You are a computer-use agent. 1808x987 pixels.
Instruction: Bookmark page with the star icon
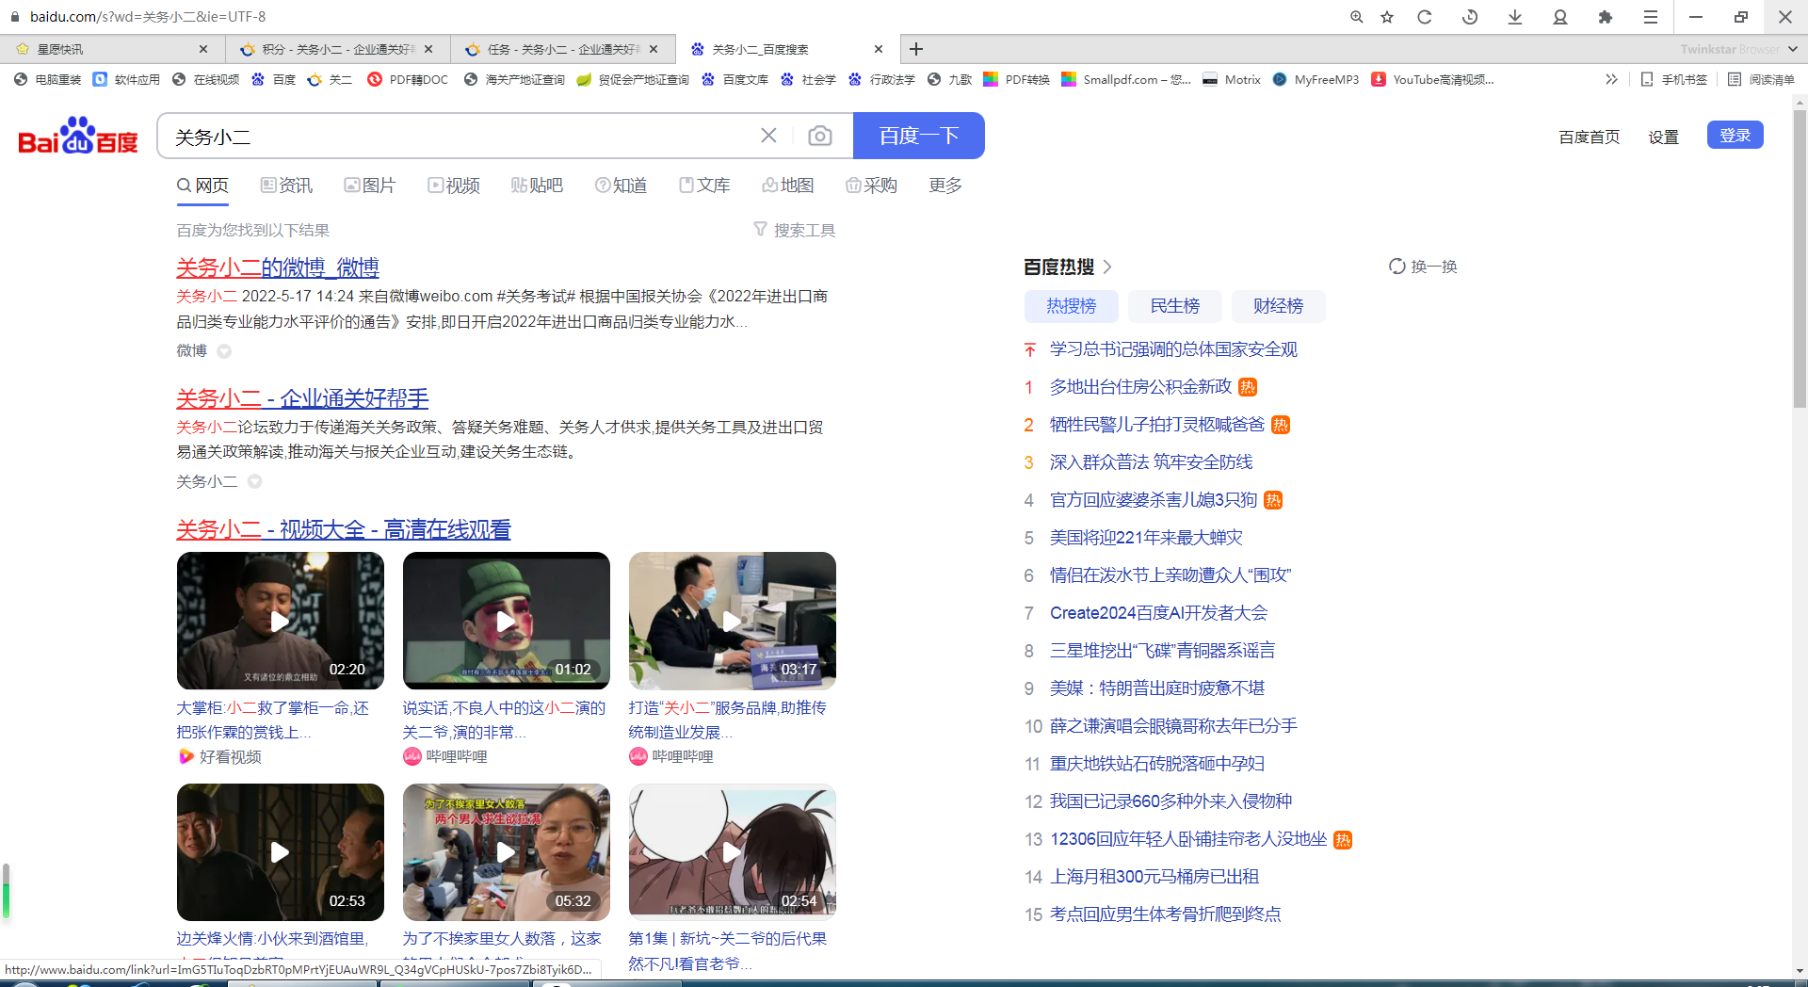[1387, 17]
